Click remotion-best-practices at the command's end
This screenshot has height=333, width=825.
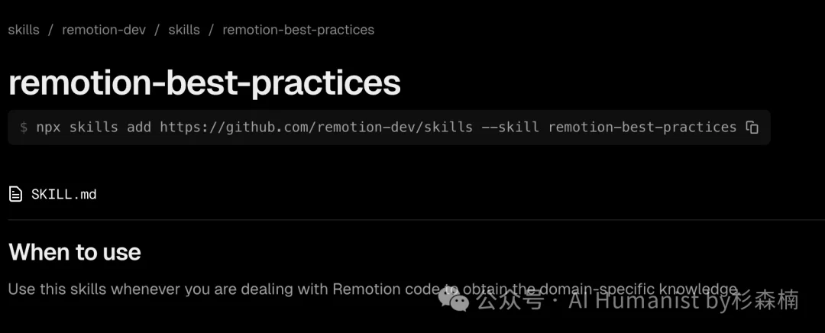pyautogui.click(x=642, y=128)
